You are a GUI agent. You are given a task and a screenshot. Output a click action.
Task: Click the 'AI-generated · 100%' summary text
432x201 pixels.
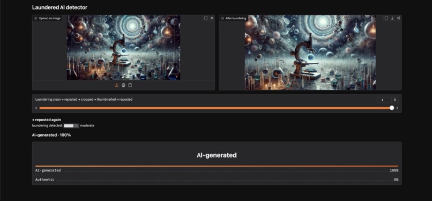coord(51,135)
